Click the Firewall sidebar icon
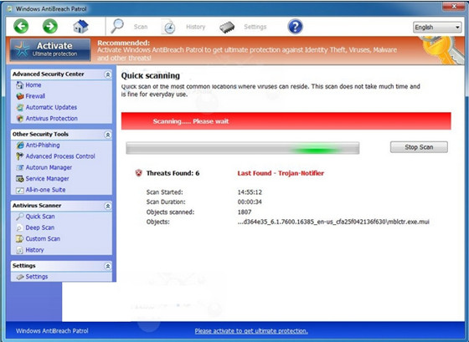The image size is (469, 342). [20, 96]
